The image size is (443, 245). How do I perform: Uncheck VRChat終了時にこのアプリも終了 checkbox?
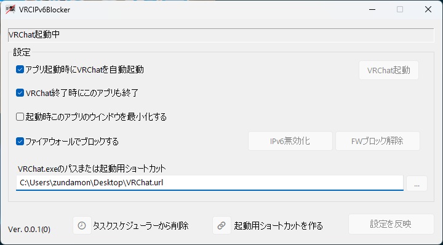20,93
